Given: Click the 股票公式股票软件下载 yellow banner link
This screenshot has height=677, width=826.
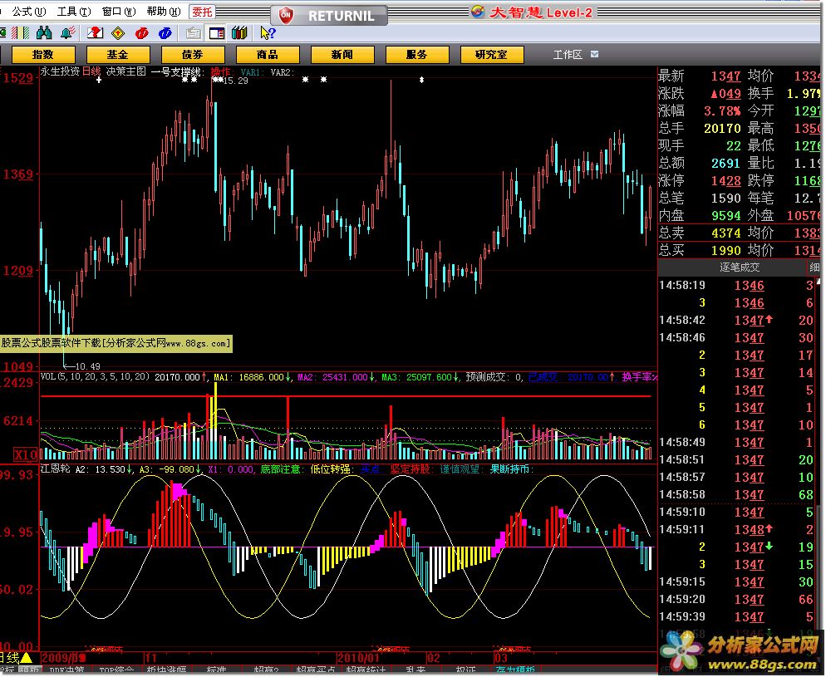Looking at the screenshot, I should [x=116, y=342].
